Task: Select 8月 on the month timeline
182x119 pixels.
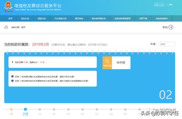Action: 111,110
